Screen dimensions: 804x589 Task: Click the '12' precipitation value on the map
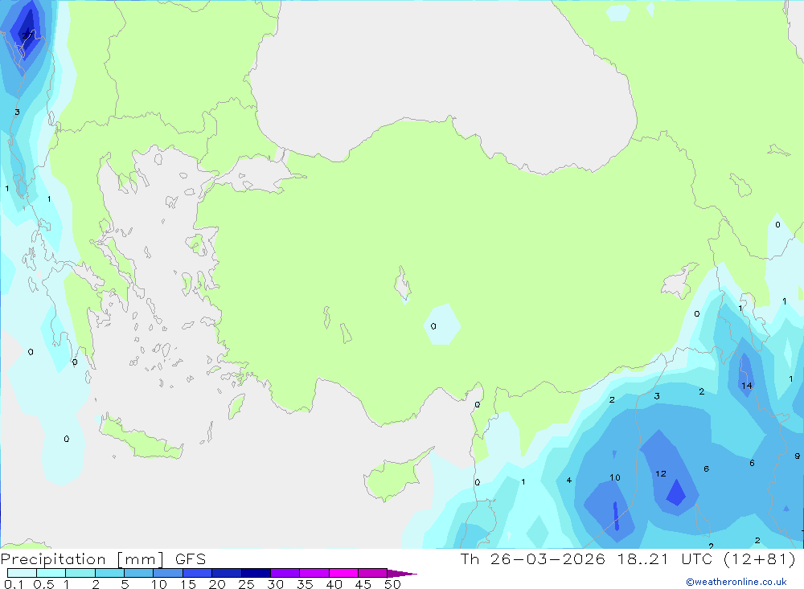pyautogui.click(x=661, y=473)
